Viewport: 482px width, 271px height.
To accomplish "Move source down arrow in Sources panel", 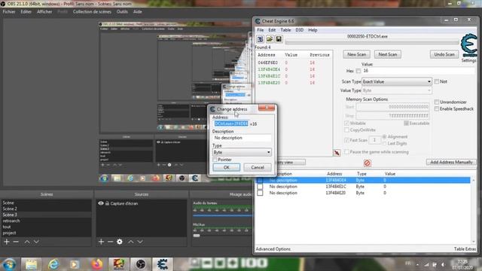I will point(140,242).
